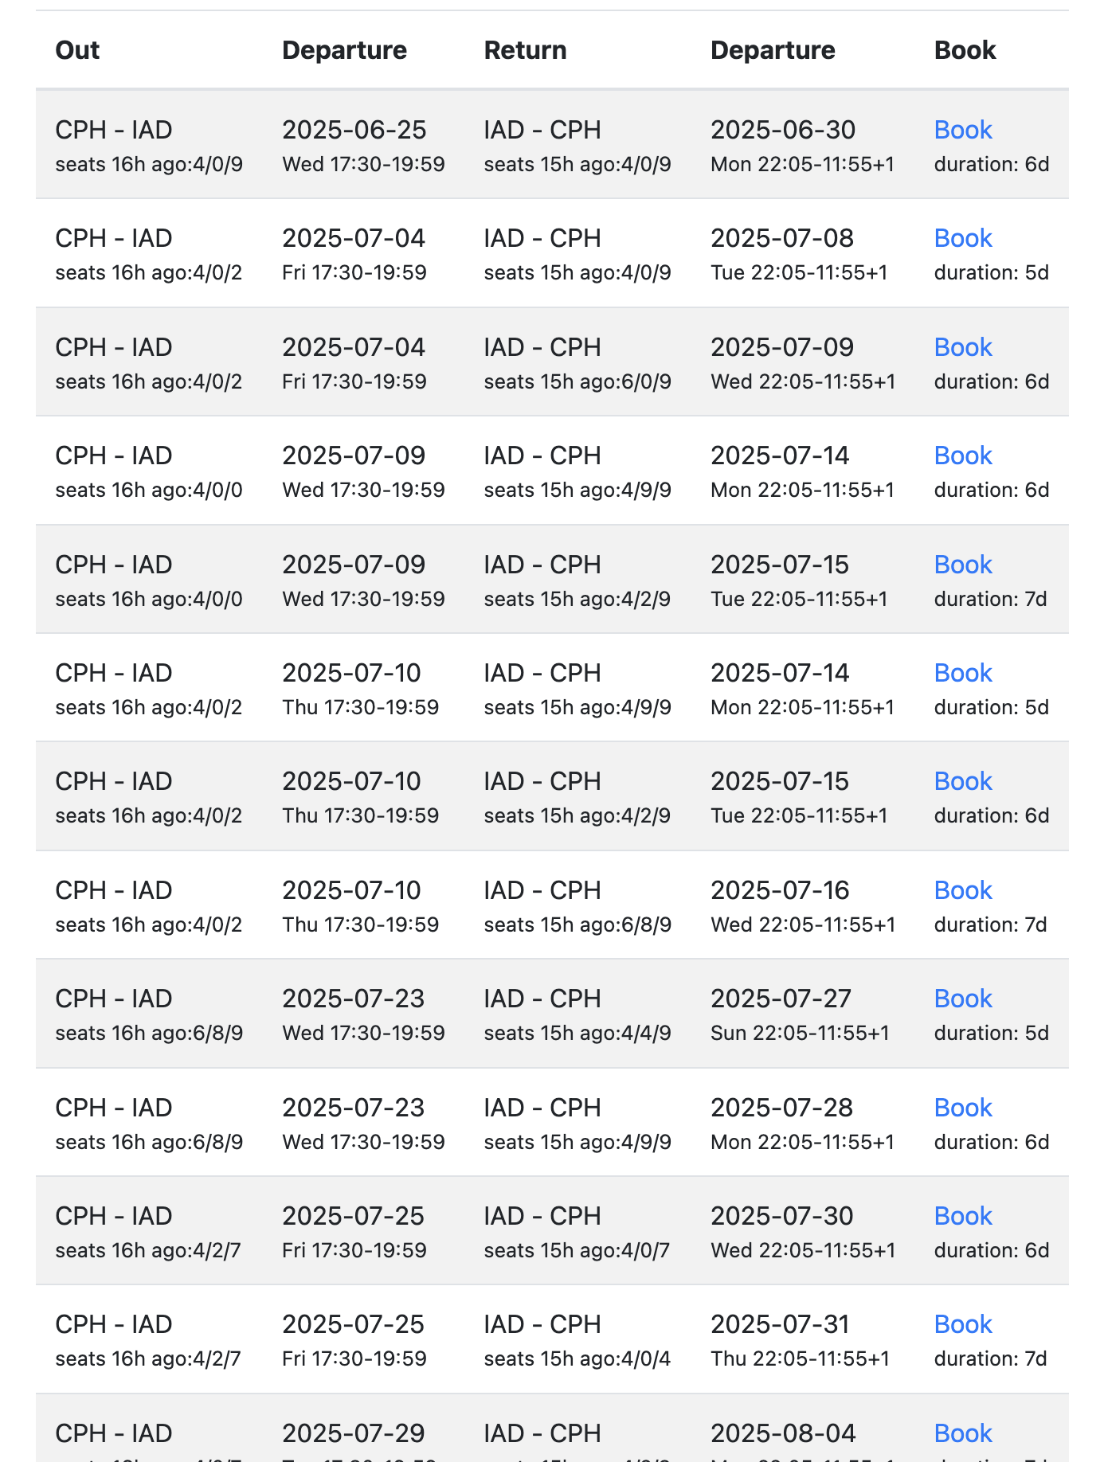Screen dimensions: 1104x1462
Task: Book the flight returning 2025-07-08
Action: click(962, 238)
